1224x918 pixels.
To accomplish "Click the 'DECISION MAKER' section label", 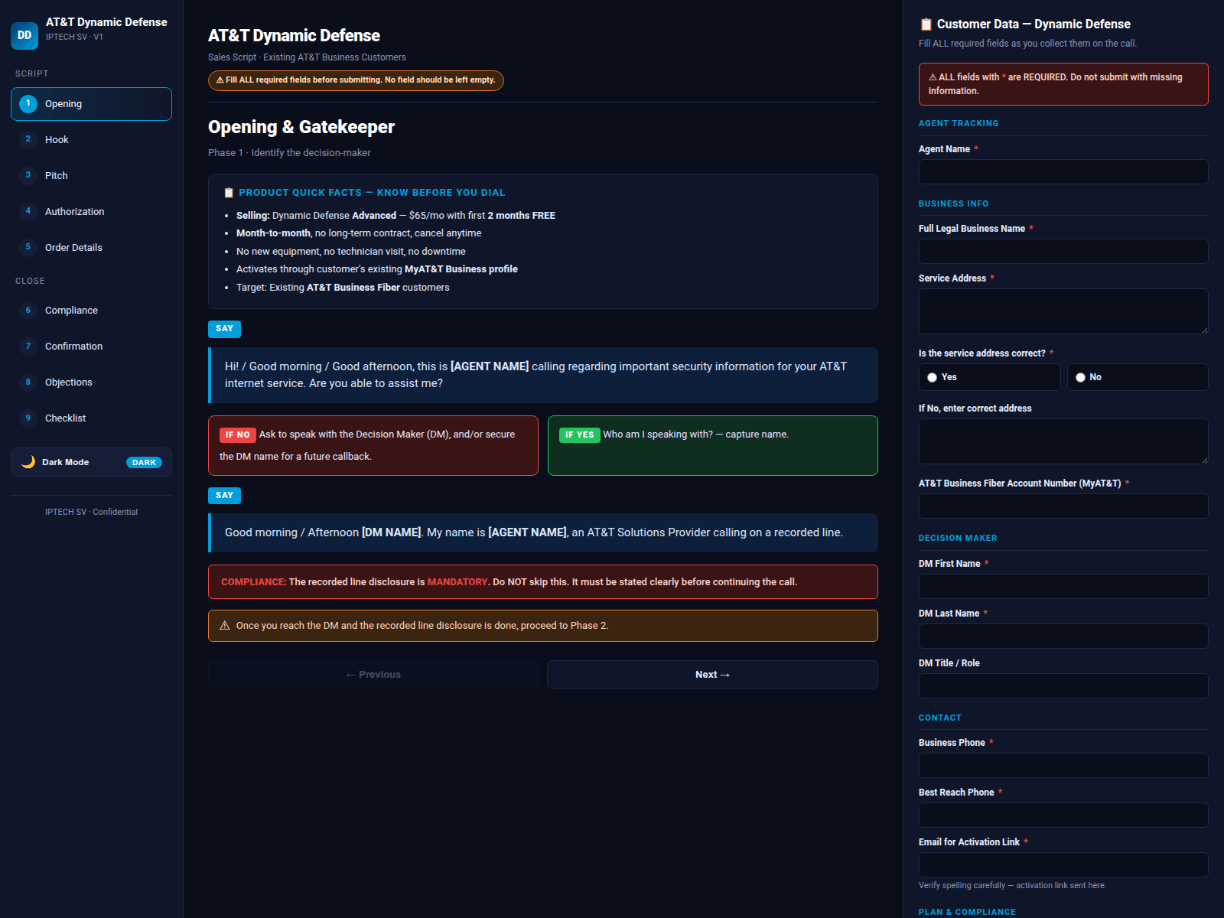I will click(x=958, y=539).
